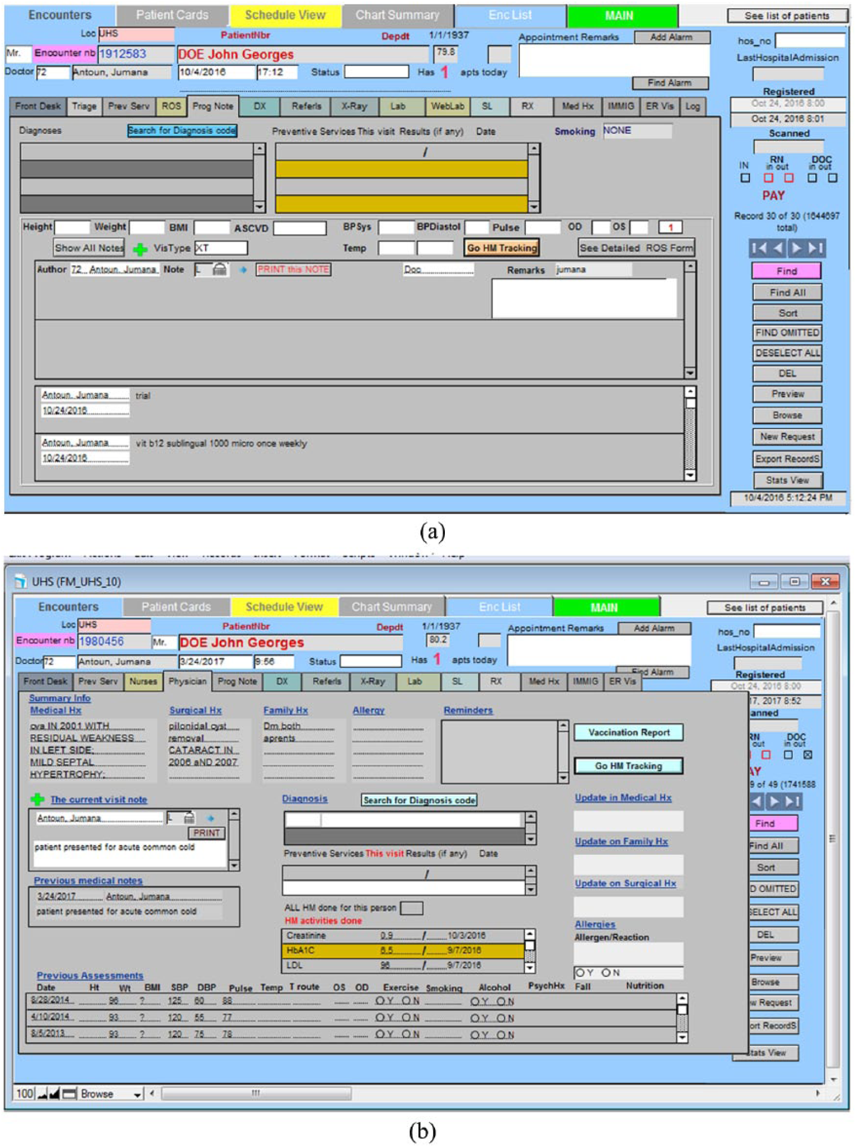This screenshot has width=856, height=1147.
Task: Click the green plus beside The current visit note
Action: point(37,799)
